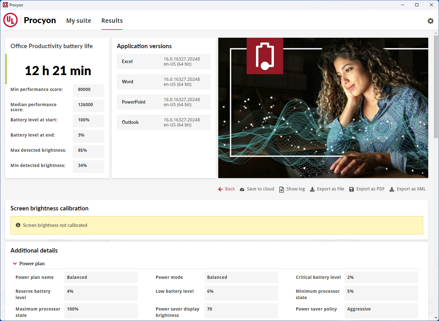This screenshot has height=321, width=439.
Task: Click the benchmark hero image of the woman
Action: click(323, 108)
